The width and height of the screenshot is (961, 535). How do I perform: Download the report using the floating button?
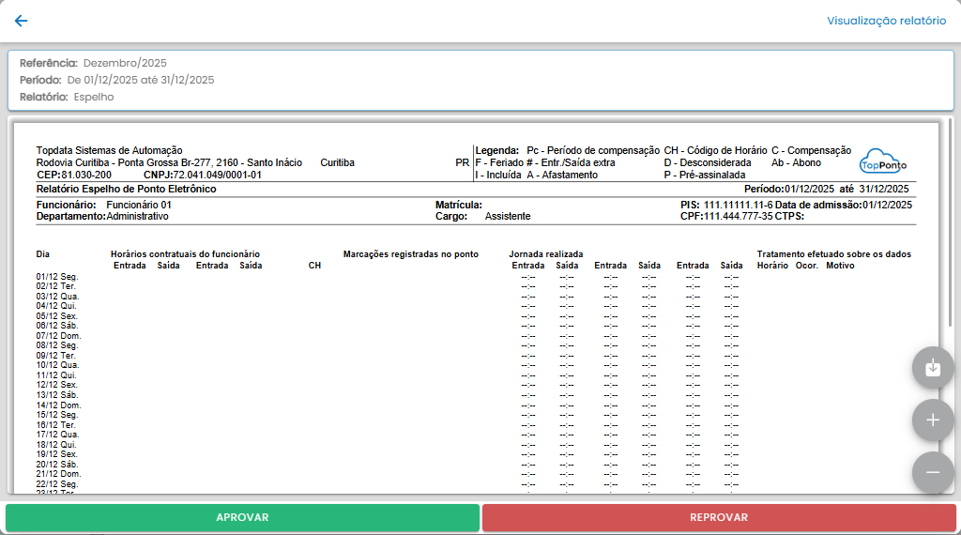point(932,368)
